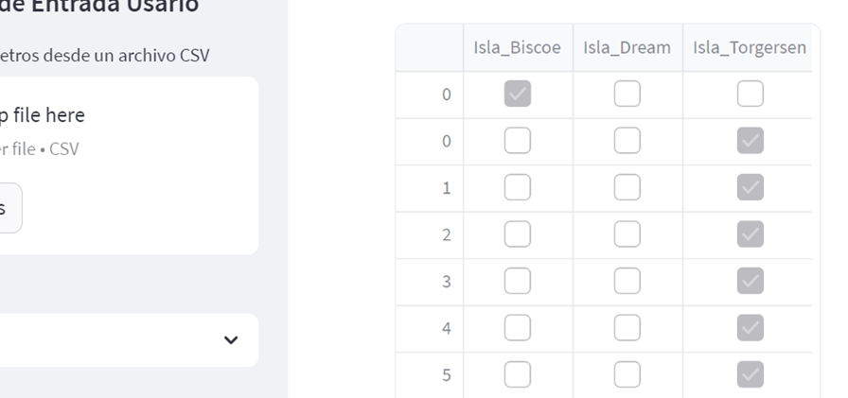Toggle Isla_Torgersen checkbox in row 4
This screenshot has height=398, width=848.
click(750, 328)
